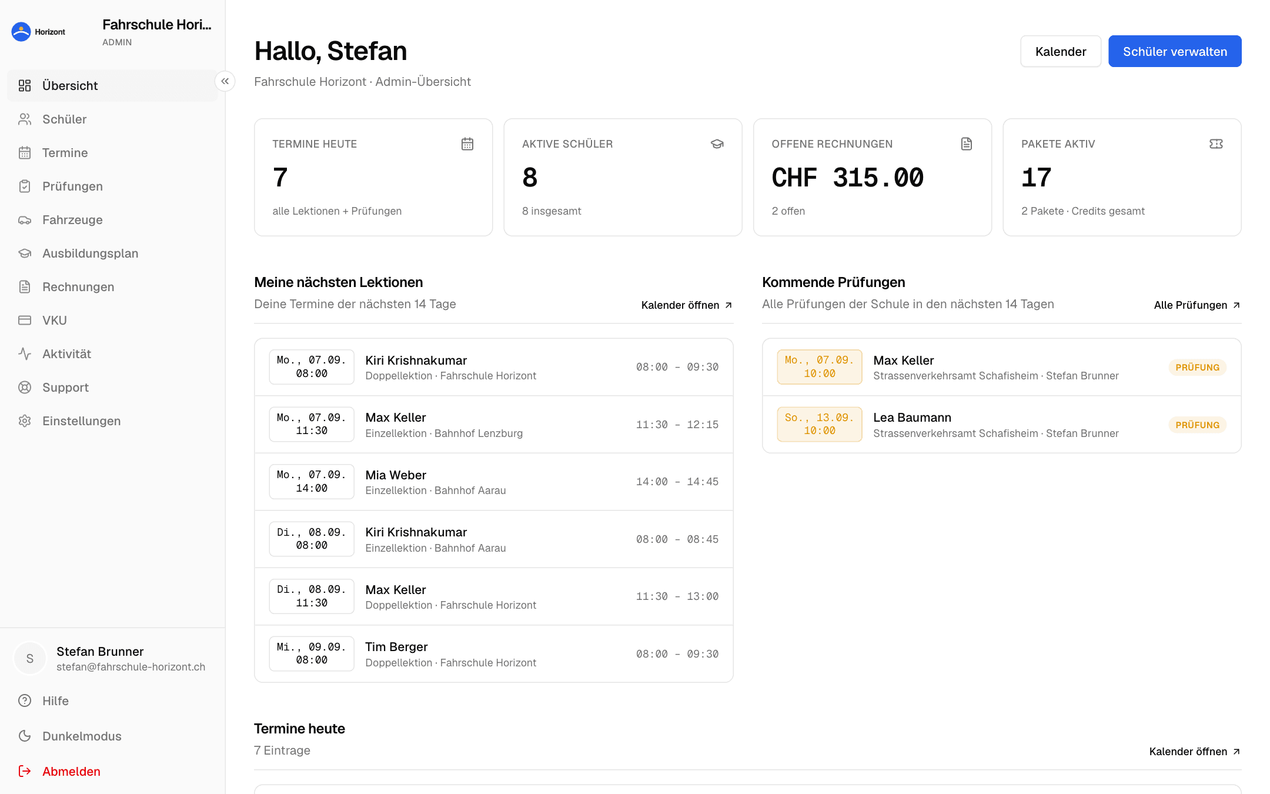The height and width of the screenshot is (794, 1270).
Task: Click calendar icon in Termine Heute card
Action: [x=467, y=144]
